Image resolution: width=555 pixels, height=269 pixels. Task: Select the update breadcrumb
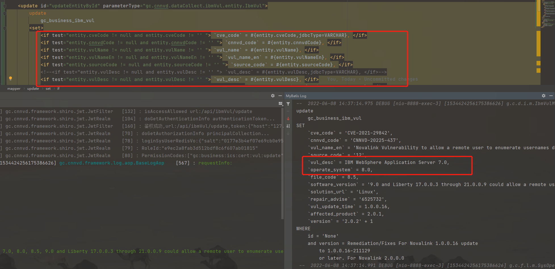tap(33, 89)
